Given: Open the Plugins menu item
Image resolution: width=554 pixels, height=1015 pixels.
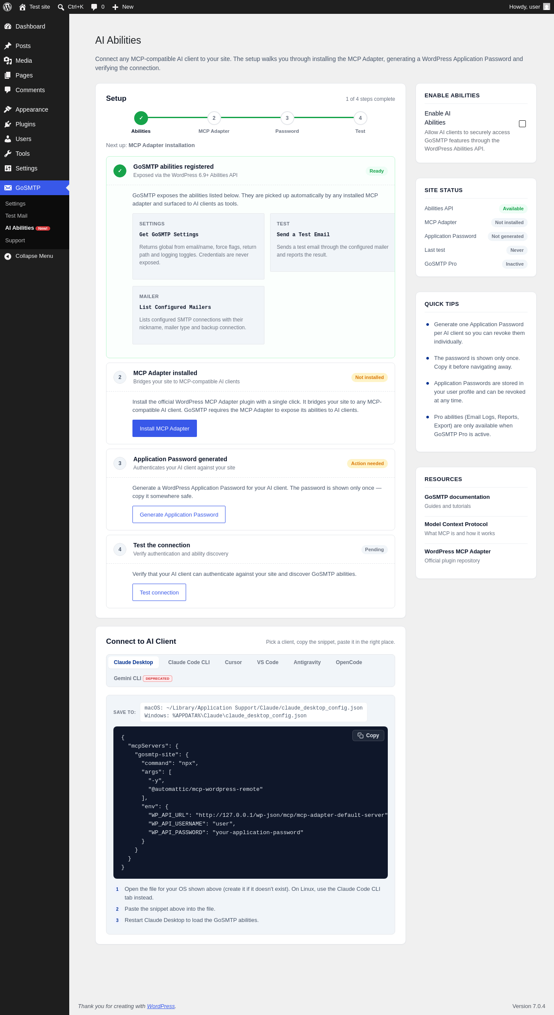Looking at the screenshot, I should tap(35, 124).
